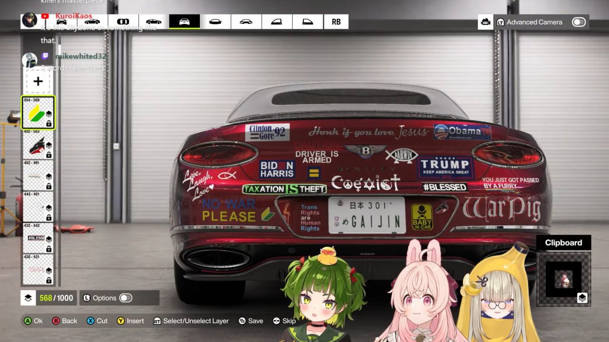
Task: Select layer group 420 - 431
Action: [x=38, y=269]
